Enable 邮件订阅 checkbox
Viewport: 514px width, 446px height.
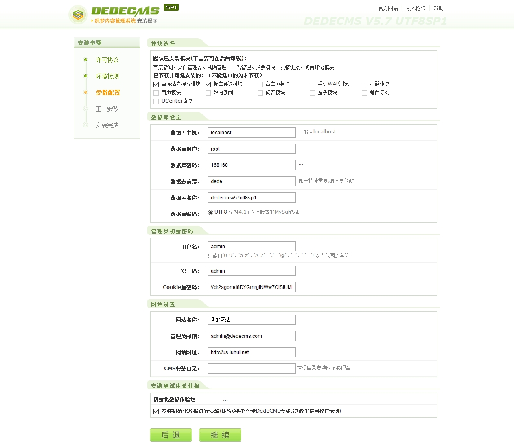coord(364,93)
